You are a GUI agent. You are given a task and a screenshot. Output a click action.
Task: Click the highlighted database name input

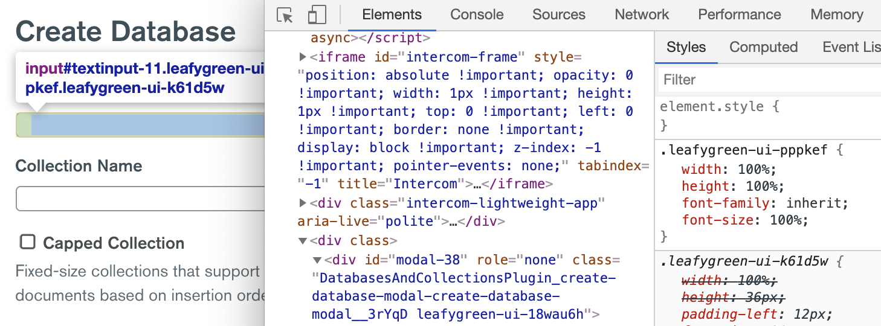(140, 124)
